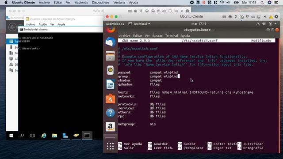Click Actividades in the Ubuntu top bar
The height and width of the screenshot is (159, 283).
pos(115,24)
